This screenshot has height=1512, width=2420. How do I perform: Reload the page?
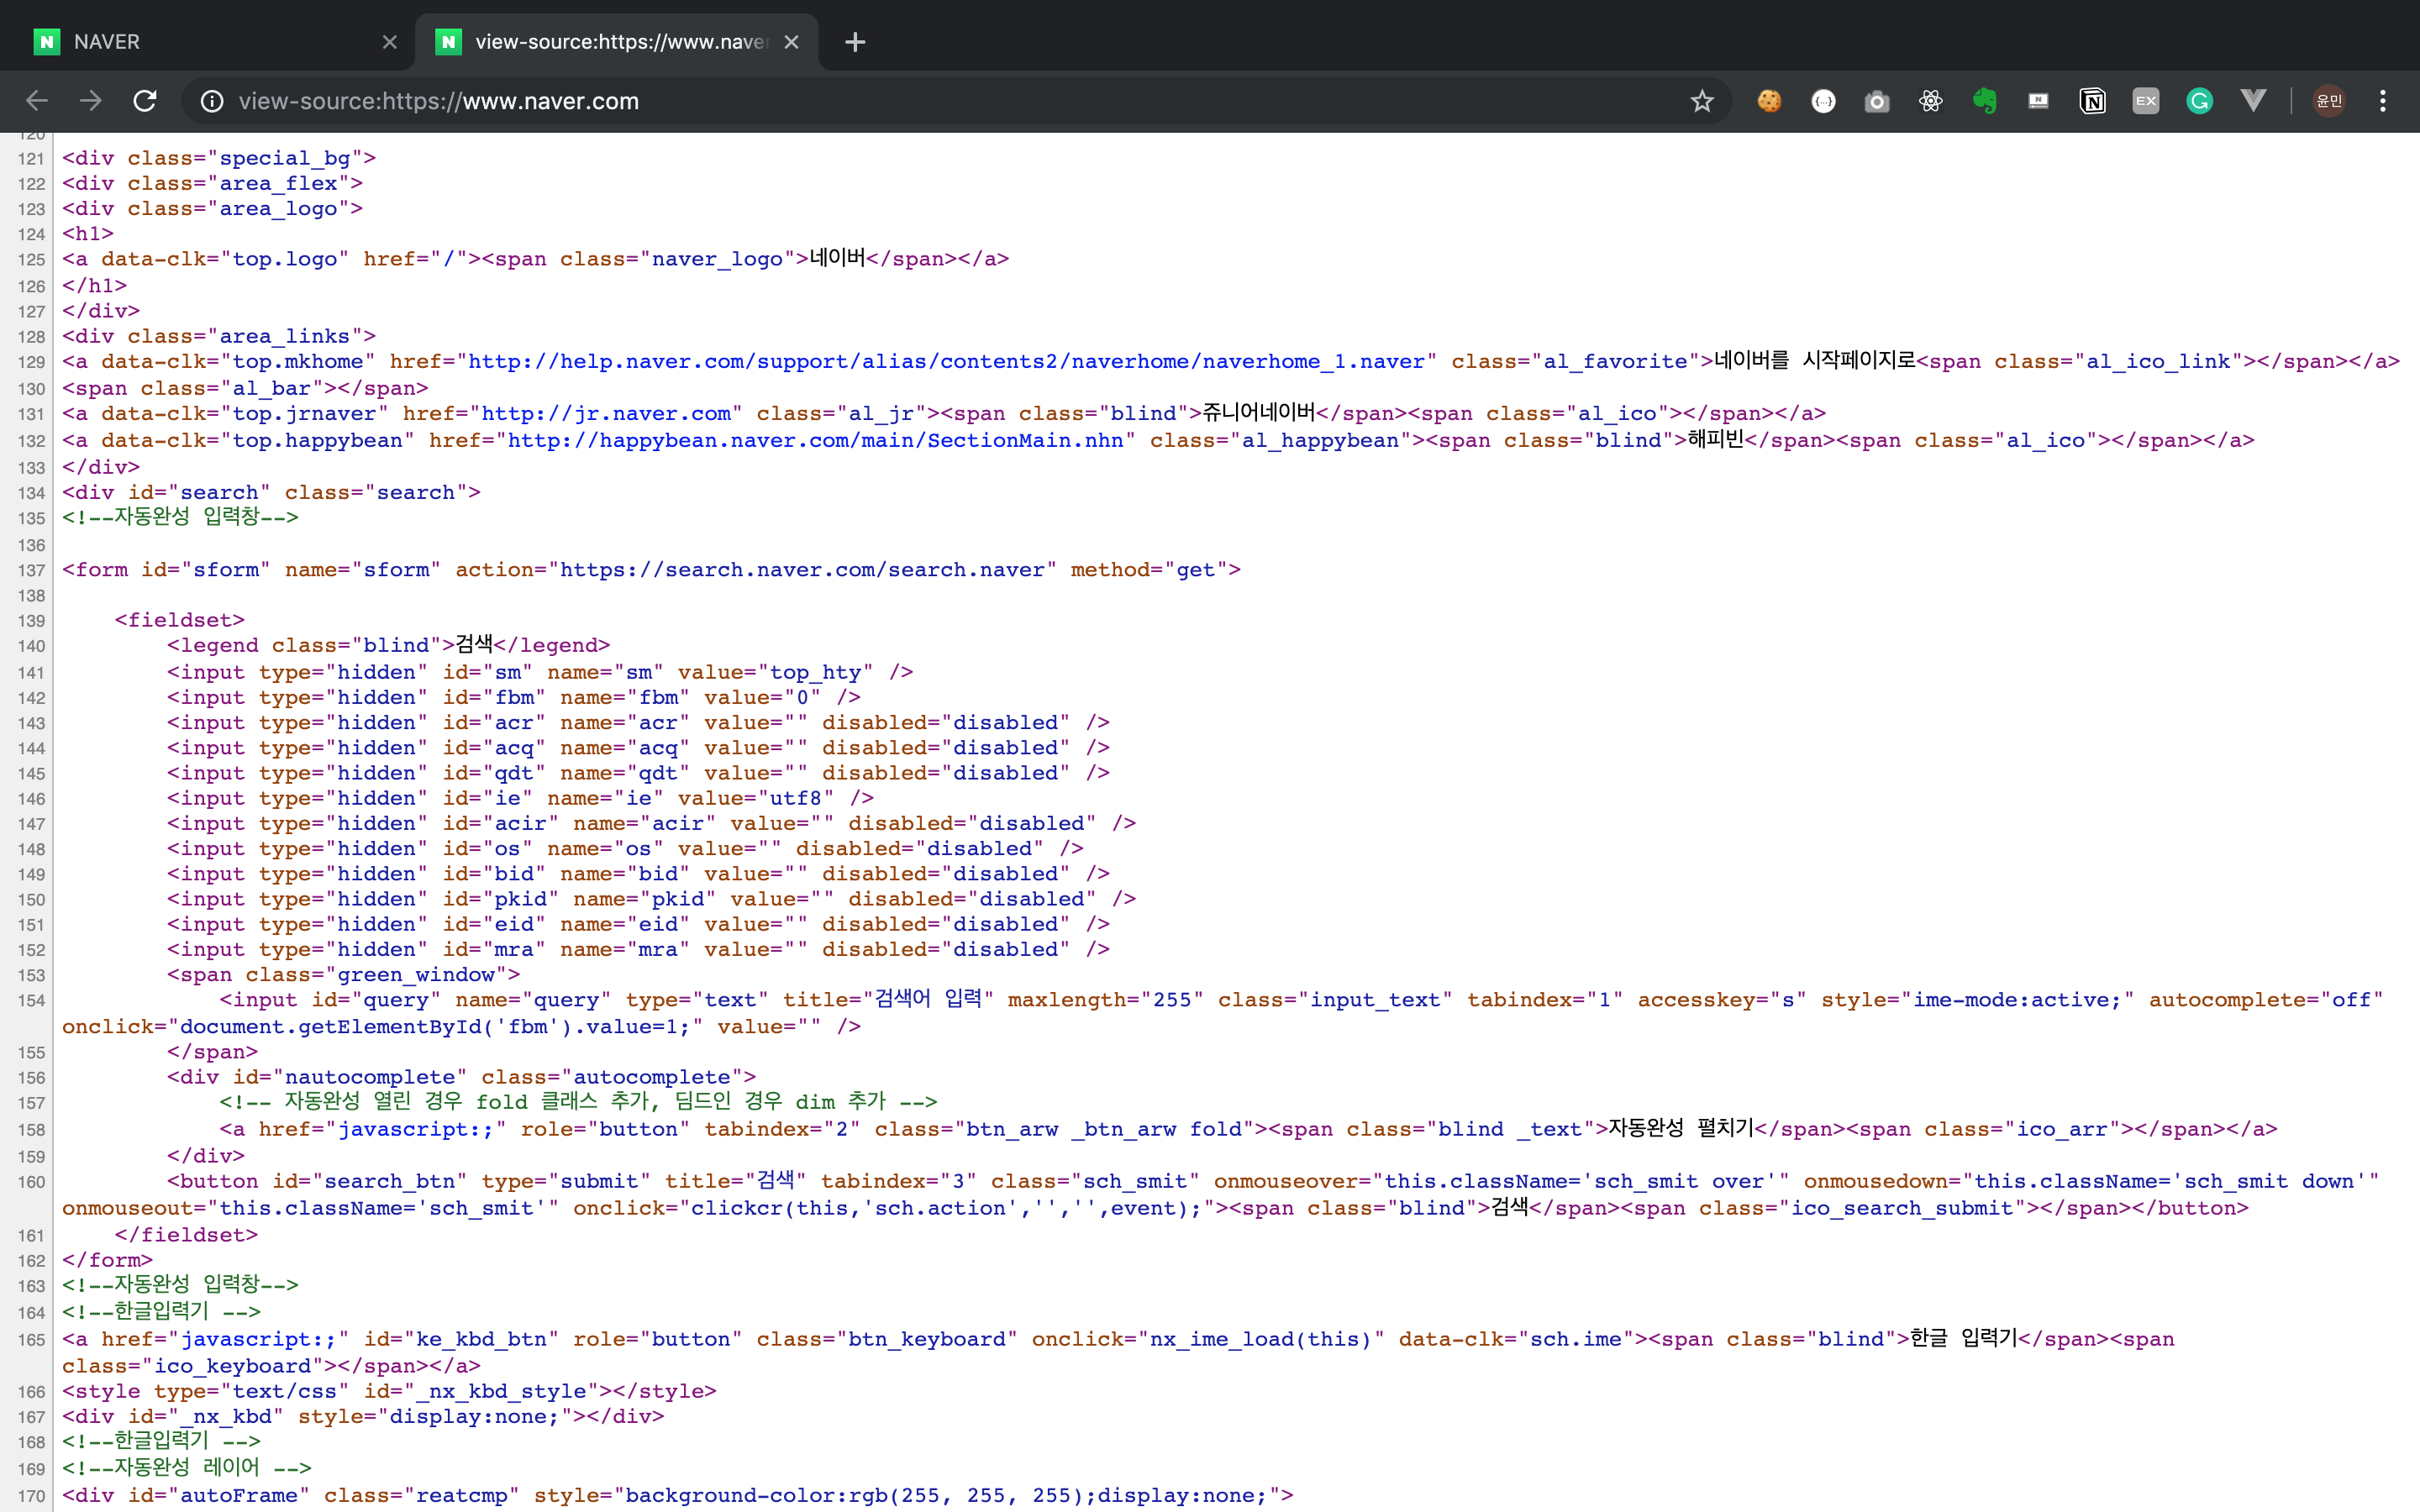[x=145, y=101]
